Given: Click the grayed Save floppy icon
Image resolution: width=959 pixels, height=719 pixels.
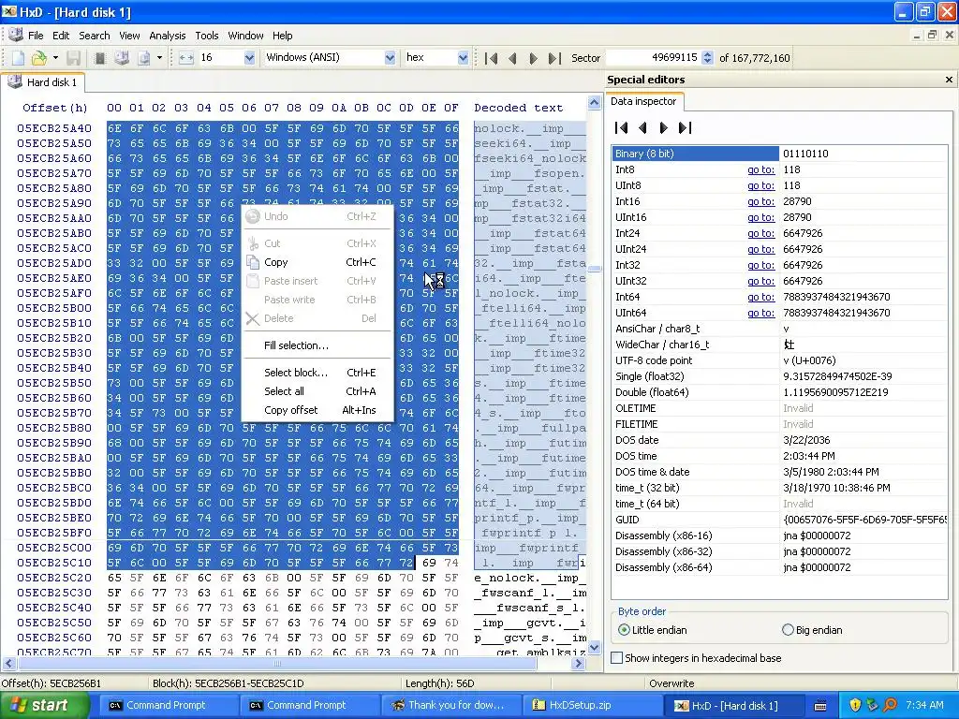Looking at the screenshot, I should (73, 58).
